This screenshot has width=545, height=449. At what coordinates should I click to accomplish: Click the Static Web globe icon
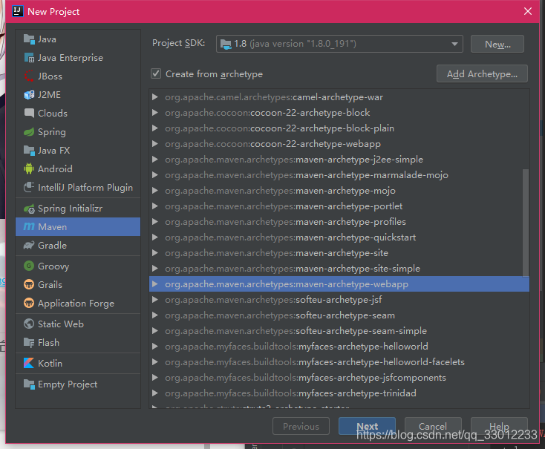point(29,324)
